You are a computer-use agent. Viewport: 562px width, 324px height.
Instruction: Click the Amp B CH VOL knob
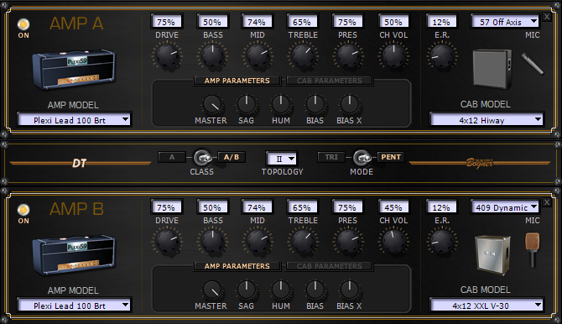(x=393, y=241)
